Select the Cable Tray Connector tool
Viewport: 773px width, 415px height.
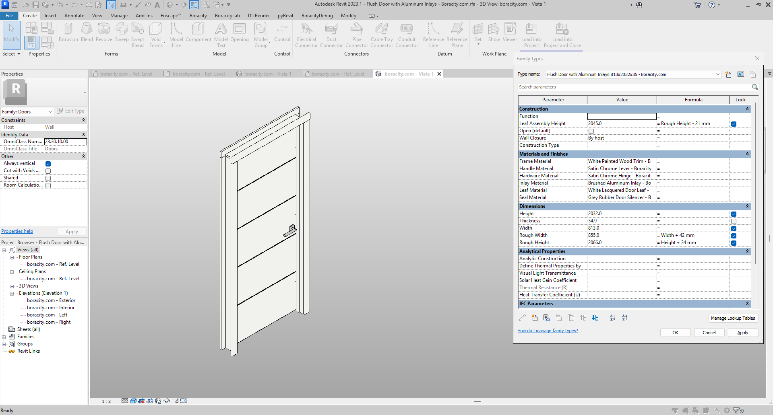[x=382, y=35]
